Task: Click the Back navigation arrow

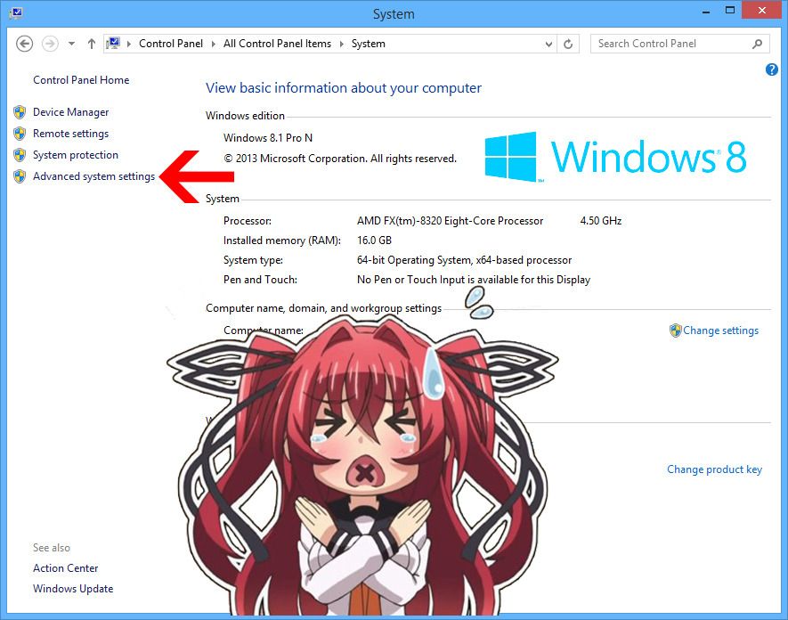Action: click(x=24, y=44)
